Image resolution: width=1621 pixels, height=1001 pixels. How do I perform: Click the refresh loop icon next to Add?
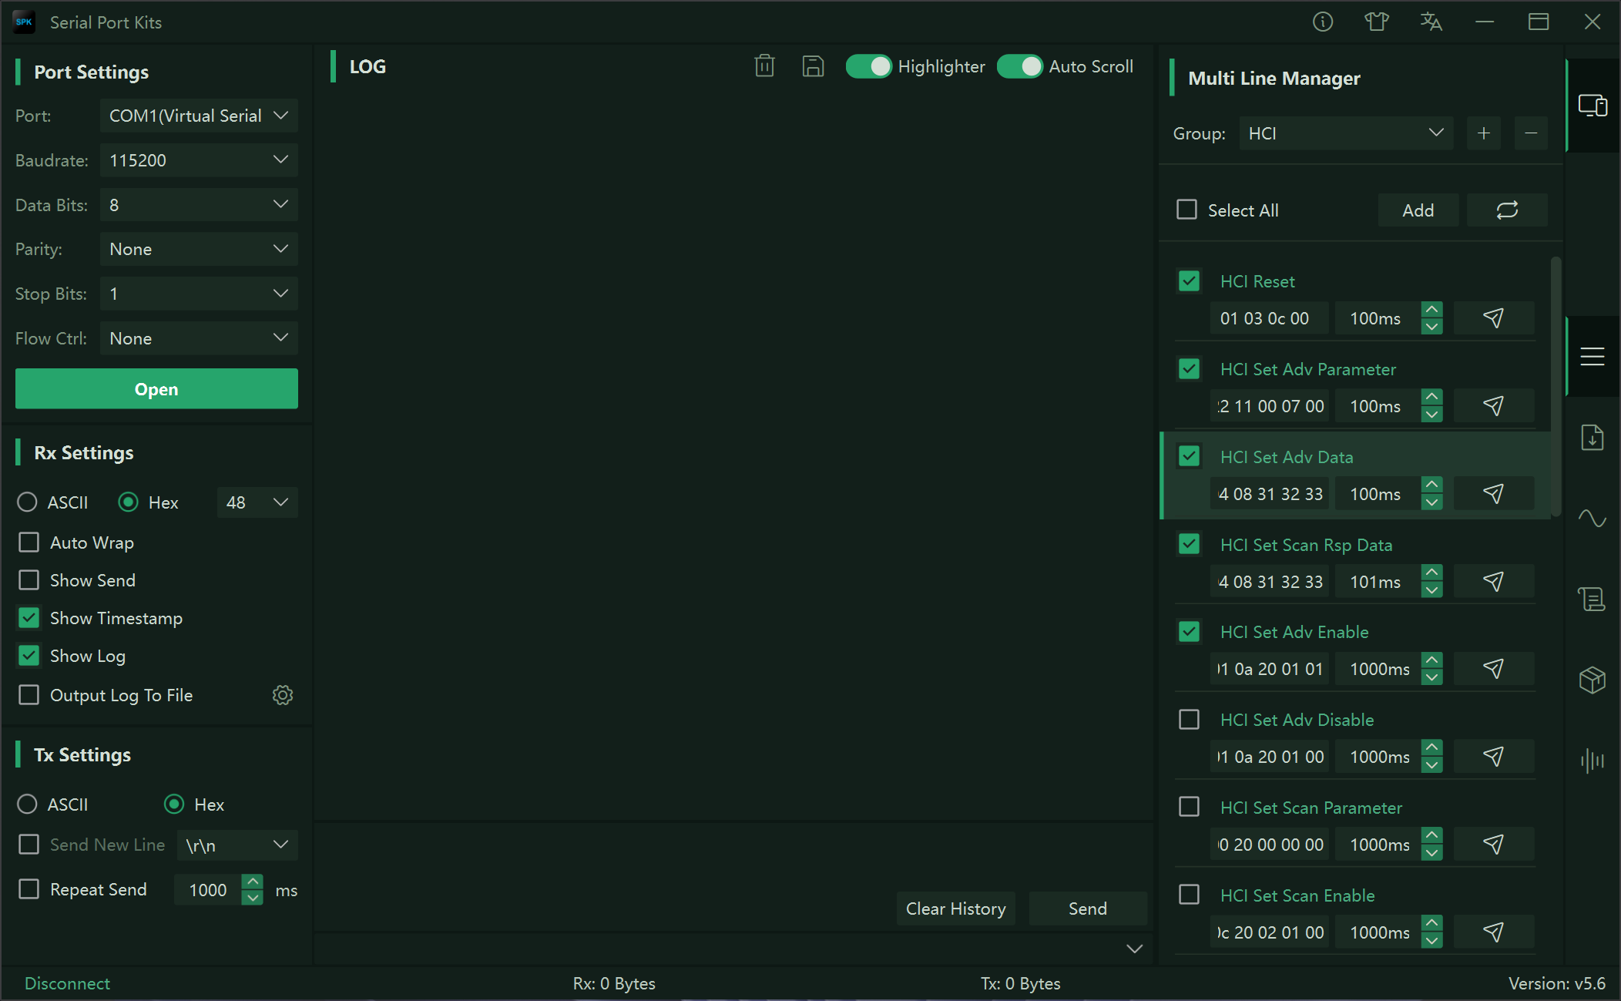click(1507, 210)
